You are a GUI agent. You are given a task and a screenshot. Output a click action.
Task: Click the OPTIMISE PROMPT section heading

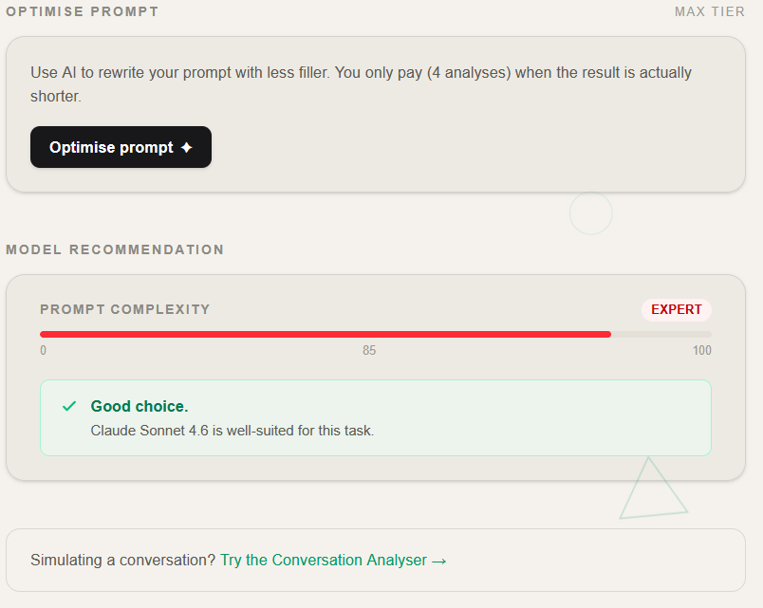(83, 12)
